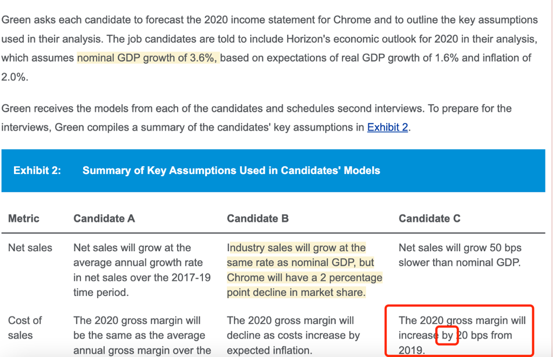Click the word "by" inside small red box

(x=447, y=335)
